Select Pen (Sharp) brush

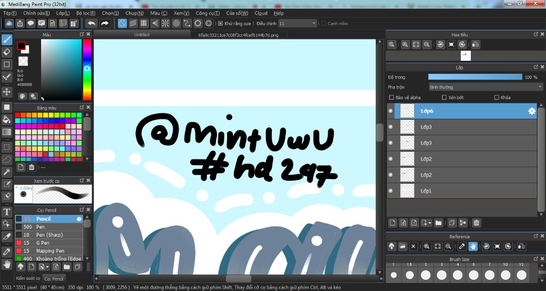click(49, 235)
